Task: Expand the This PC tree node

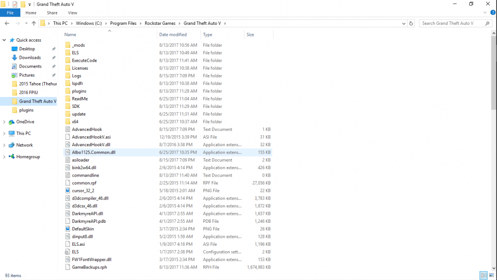Action: [4, 133]
